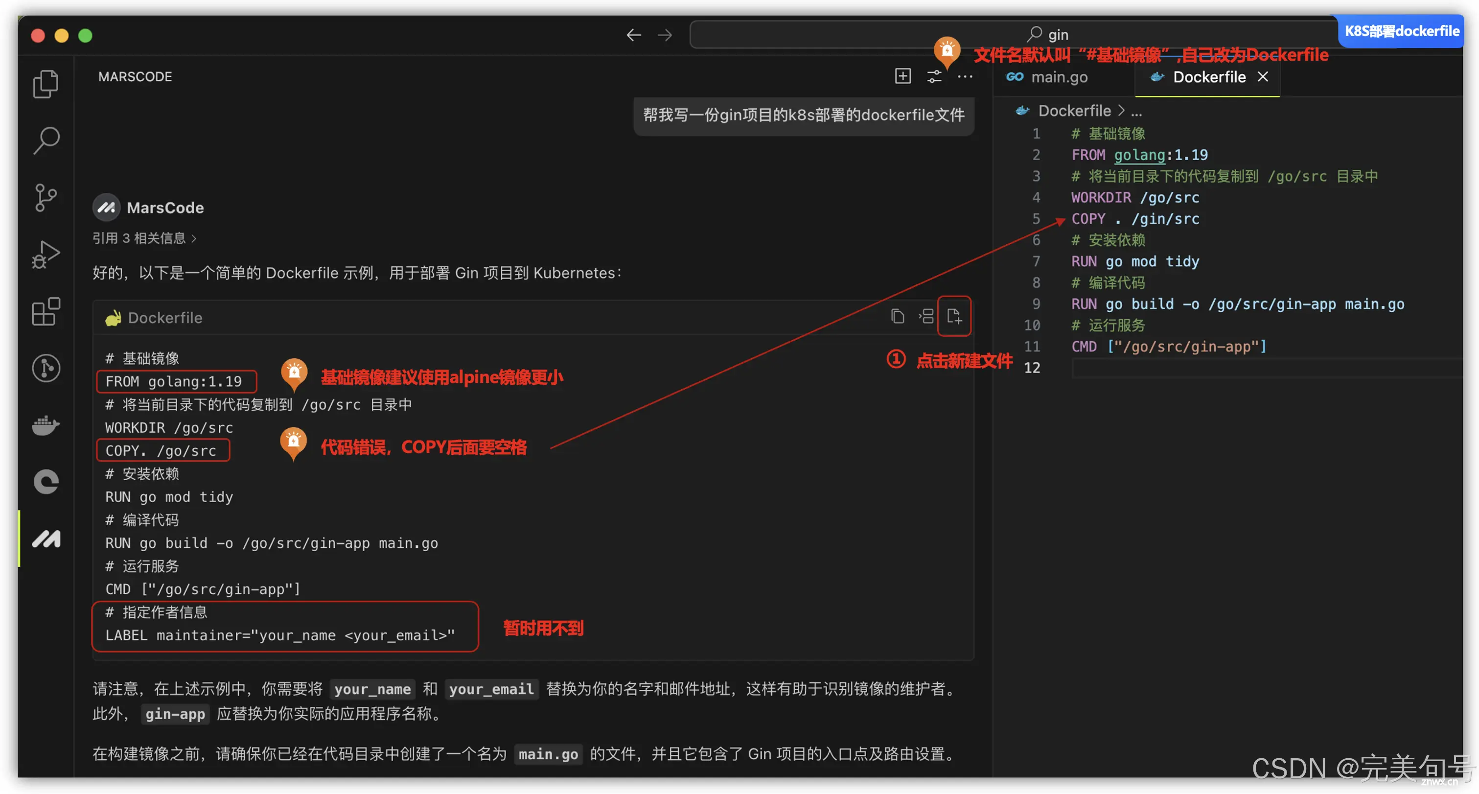Create new file from code block

[x=954, y=316]
